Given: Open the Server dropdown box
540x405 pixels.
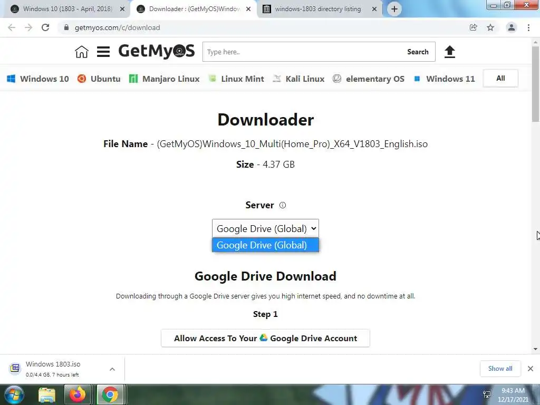Looking at the screenshot, I should [x=266, y=229].
